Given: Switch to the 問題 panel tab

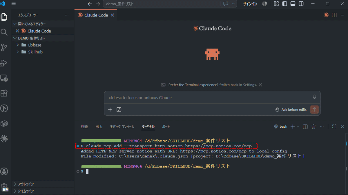Looking at the screenshot, I should click(84, 127).
